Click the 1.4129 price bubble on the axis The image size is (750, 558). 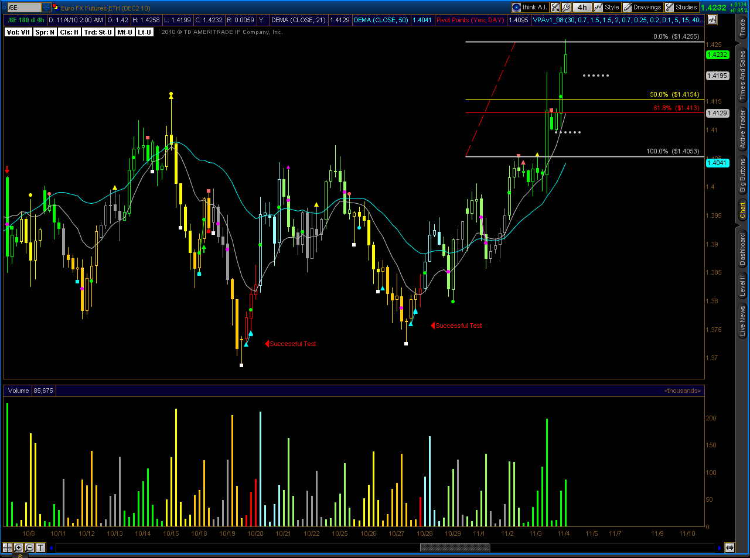[x=717, y=113]
